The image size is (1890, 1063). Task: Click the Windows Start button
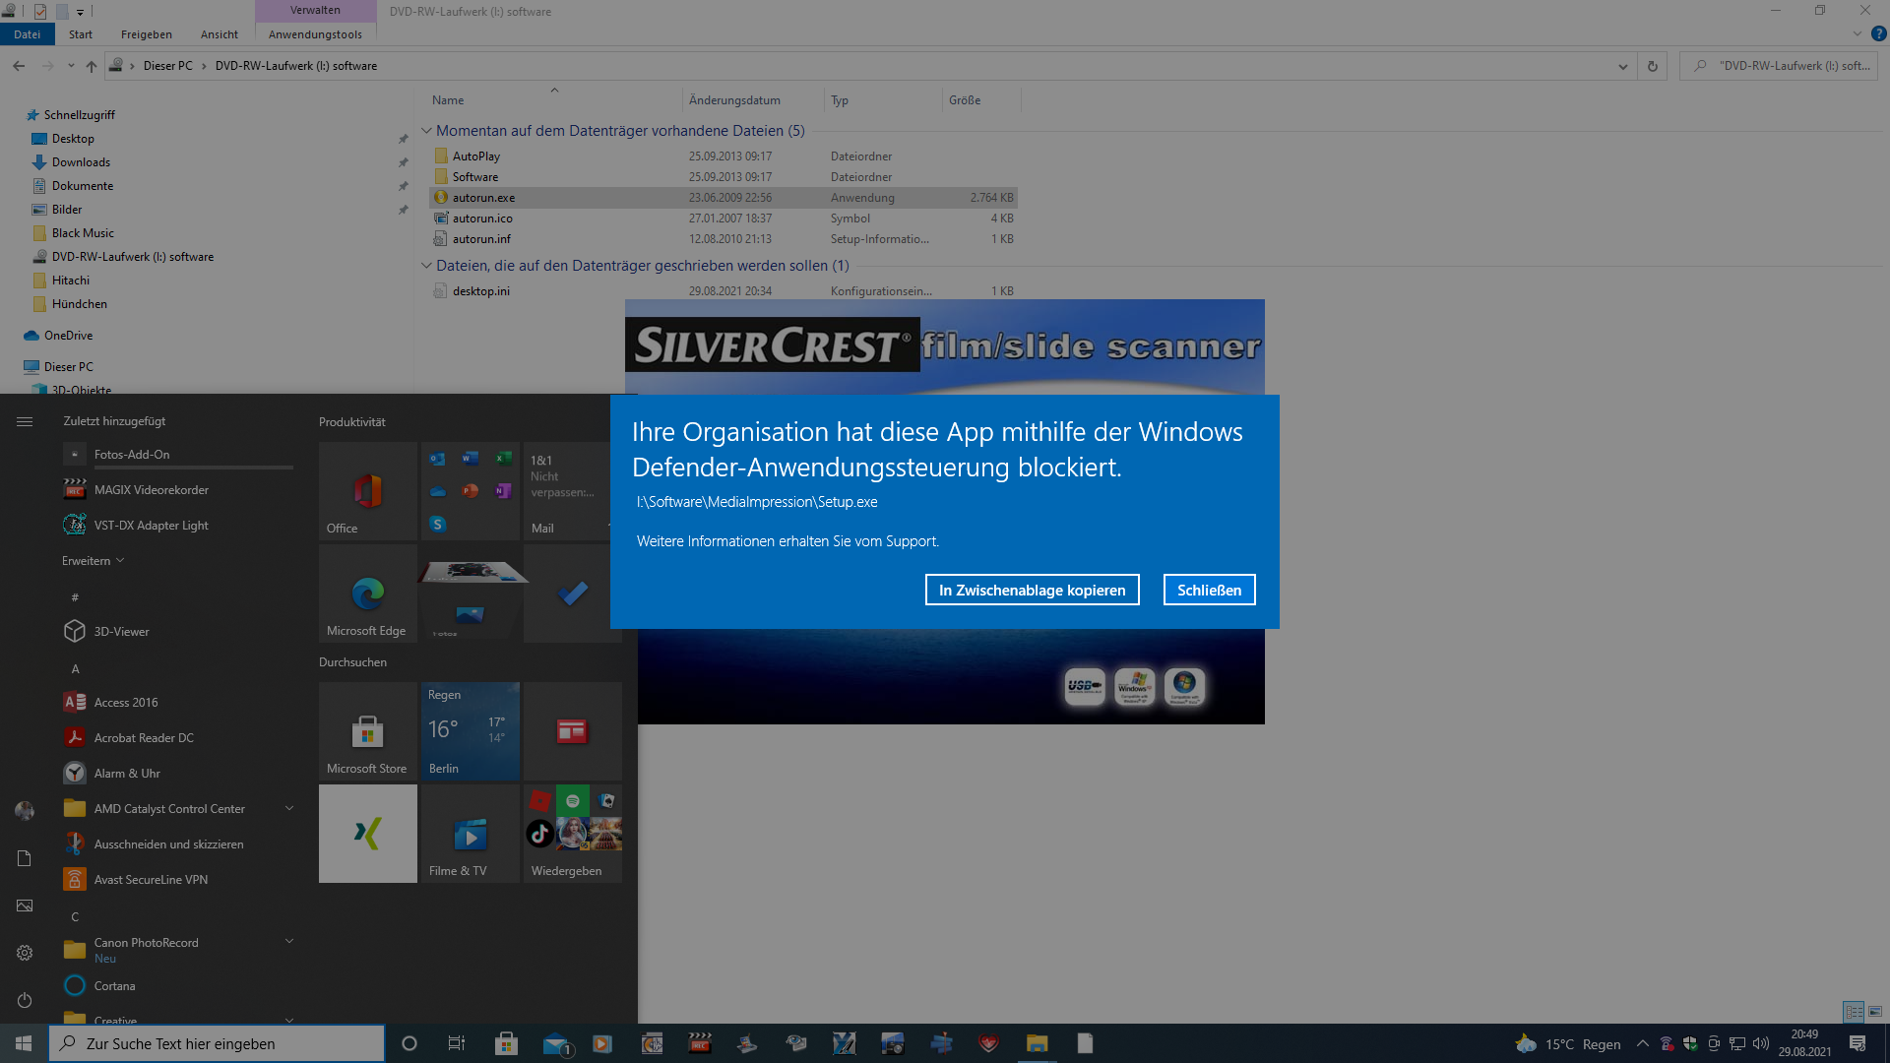[24, 1043]
